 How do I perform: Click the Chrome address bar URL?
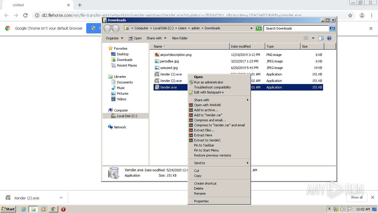(171, 15)
